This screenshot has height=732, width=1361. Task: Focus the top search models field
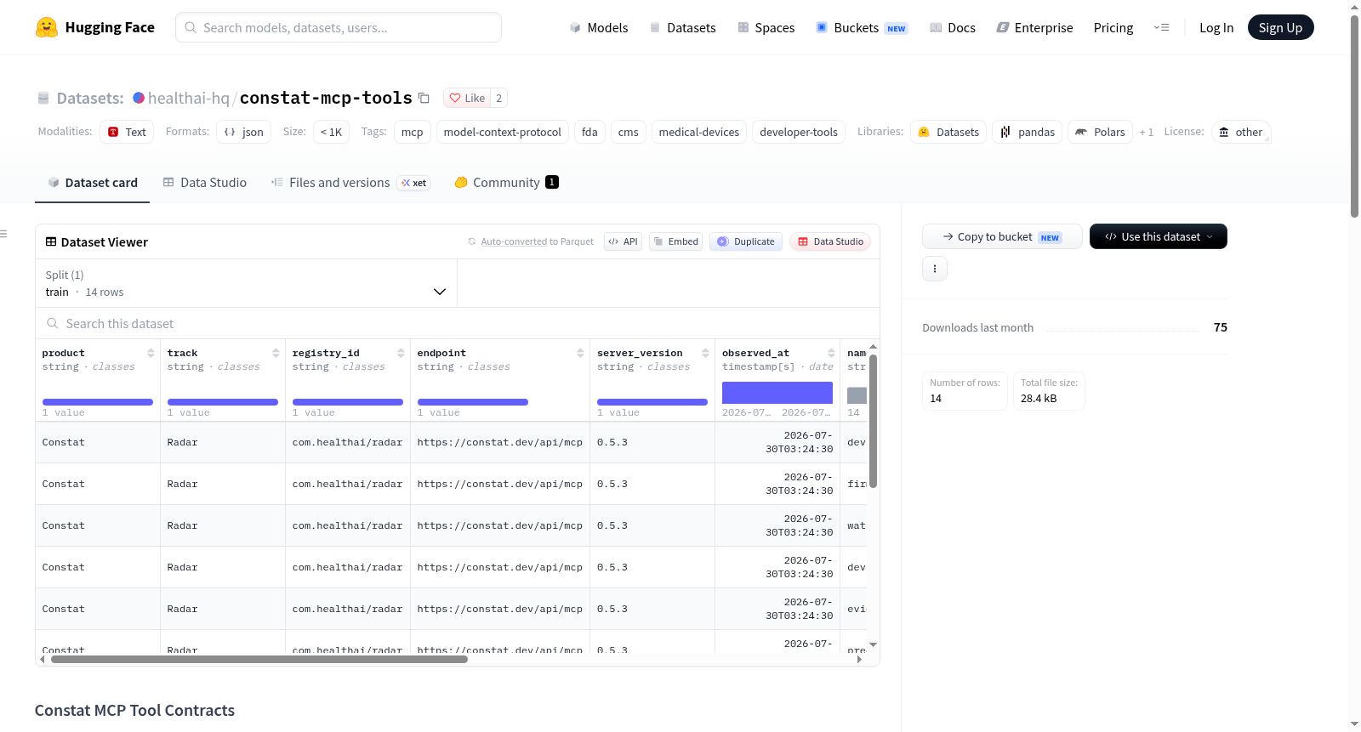[x=339, y=27]
